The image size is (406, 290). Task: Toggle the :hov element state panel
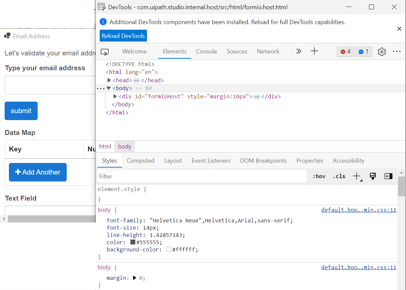[319, 176]
